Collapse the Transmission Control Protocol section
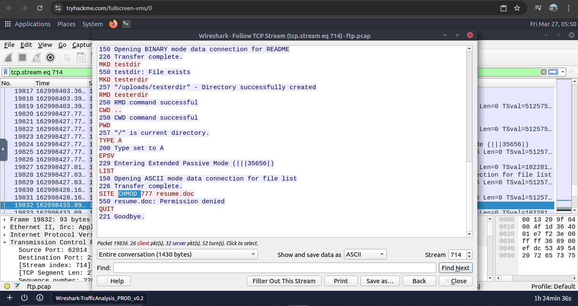This screenshot has height=306, width=578. [x=5, y=242]
